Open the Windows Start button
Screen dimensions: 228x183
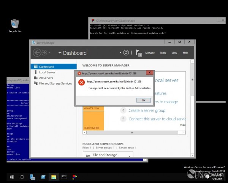tap(12, 177)
